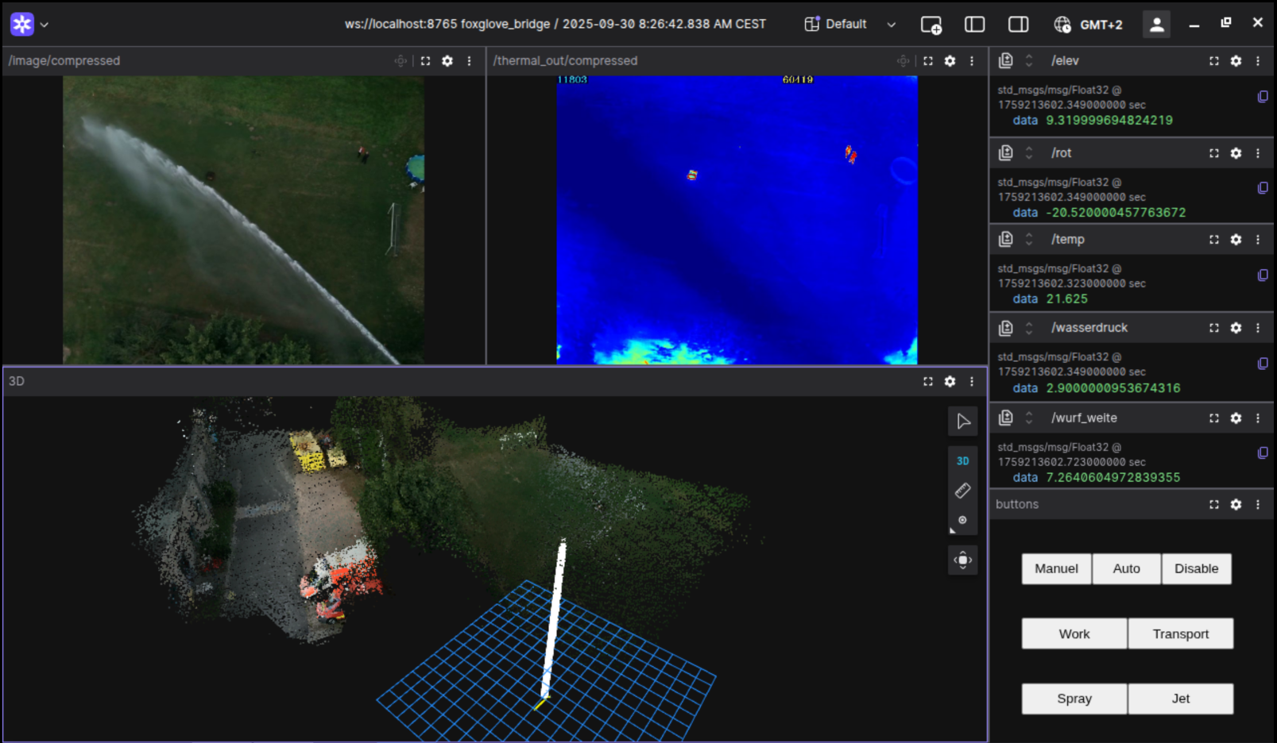Toggle the left sidebar
The image size is (1277, 743).
click(x=974, y=25)
